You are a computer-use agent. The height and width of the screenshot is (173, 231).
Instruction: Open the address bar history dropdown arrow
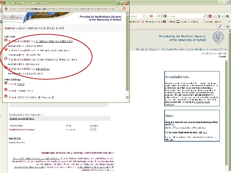pos(156,16)
